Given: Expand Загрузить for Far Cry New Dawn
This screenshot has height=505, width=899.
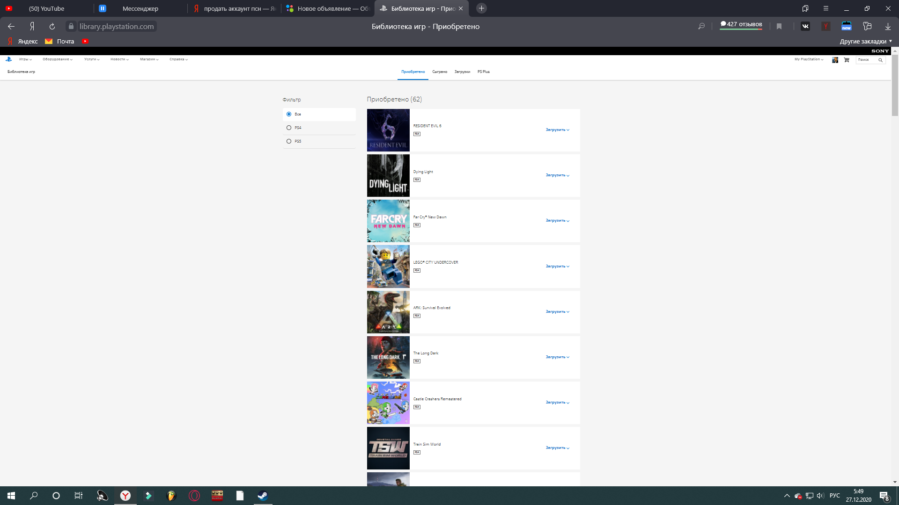Looking at the screenshot, I should [x=558, y=221].
